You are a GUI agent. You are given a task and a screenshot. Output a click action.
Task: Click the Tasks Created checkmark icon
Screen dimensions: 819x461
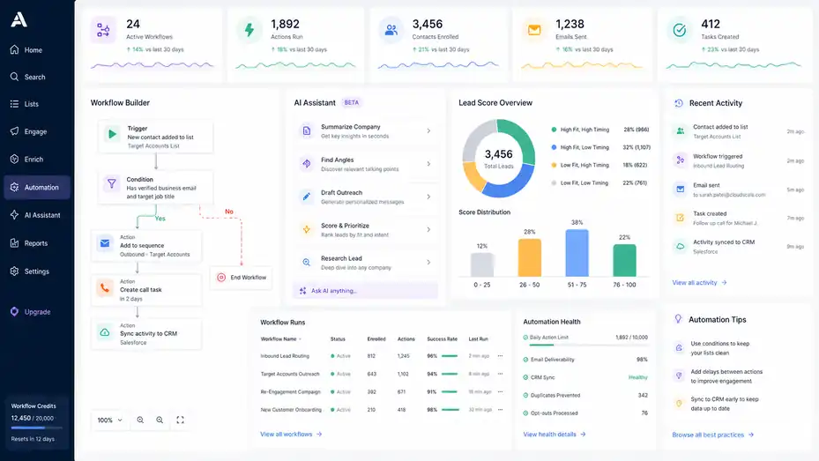coord(679,30)
